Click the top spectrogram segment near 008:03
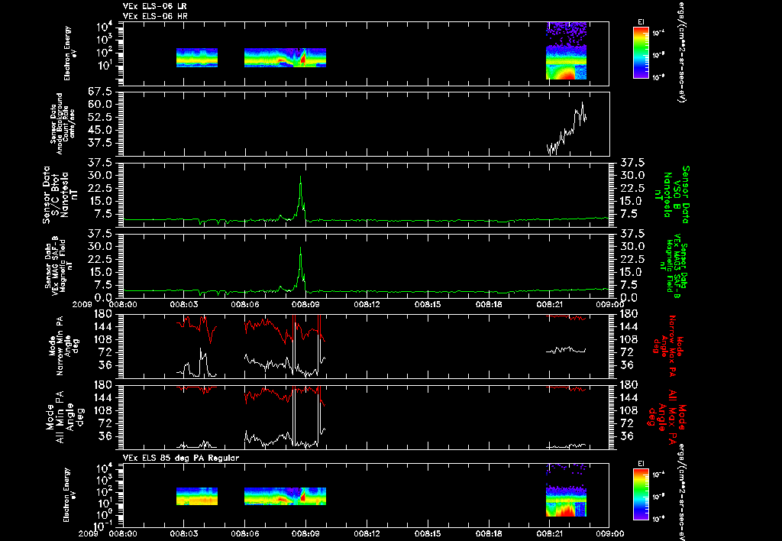 tap(197, 57)
